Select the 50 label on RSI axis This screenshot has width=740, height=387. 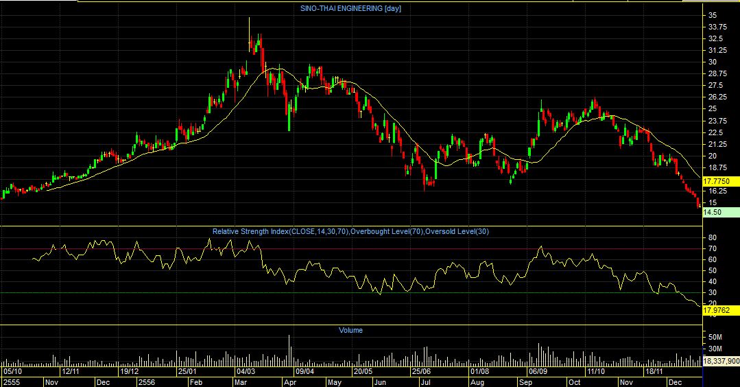[x=712, y=271]
